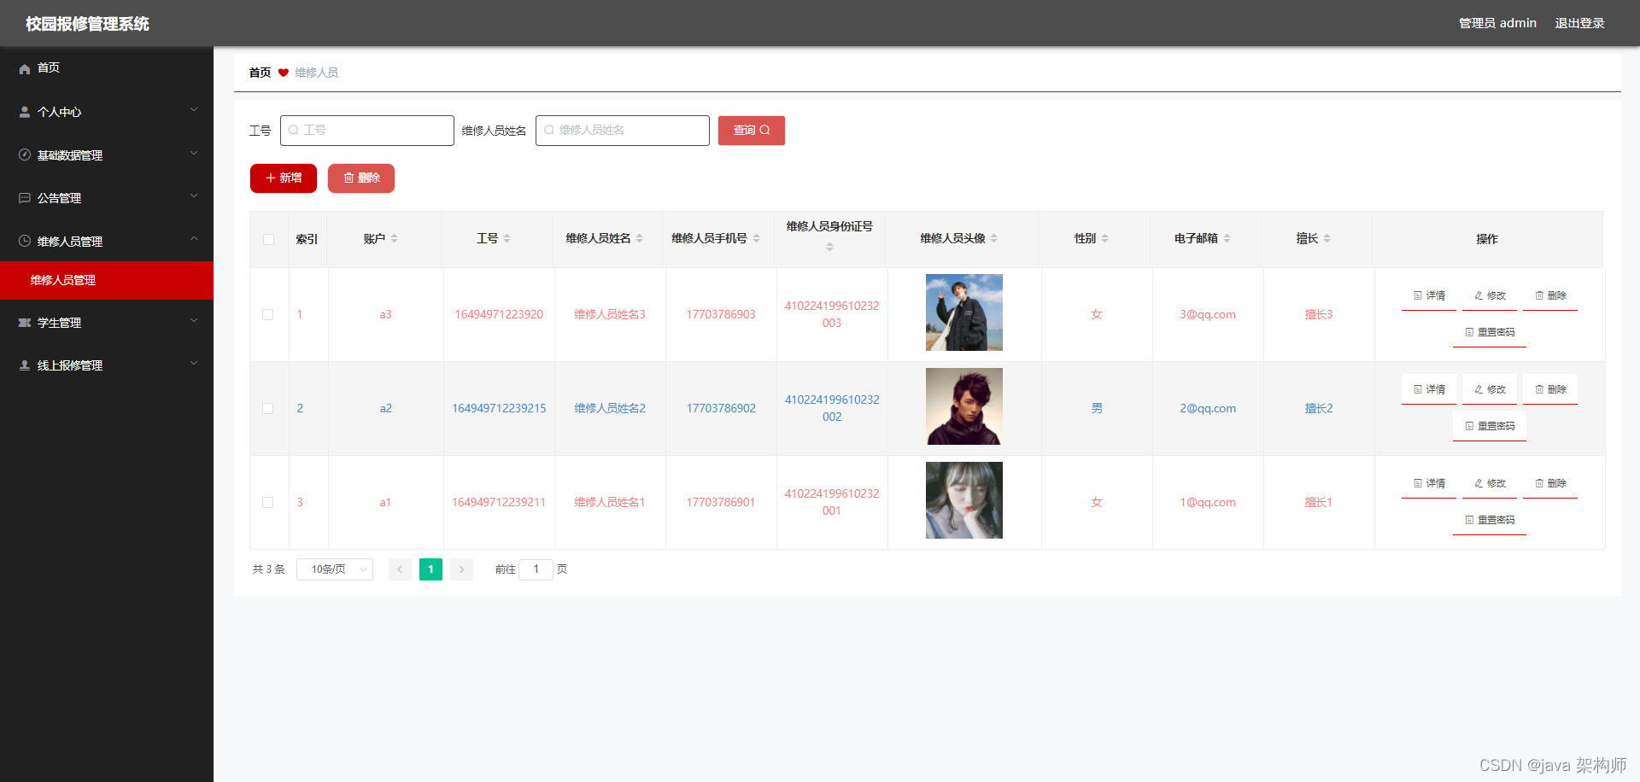Image resolution: width=1640 pixels, height=782 pixels.
Task: Click the page jump number input
Action: click(x=536, y=569)
